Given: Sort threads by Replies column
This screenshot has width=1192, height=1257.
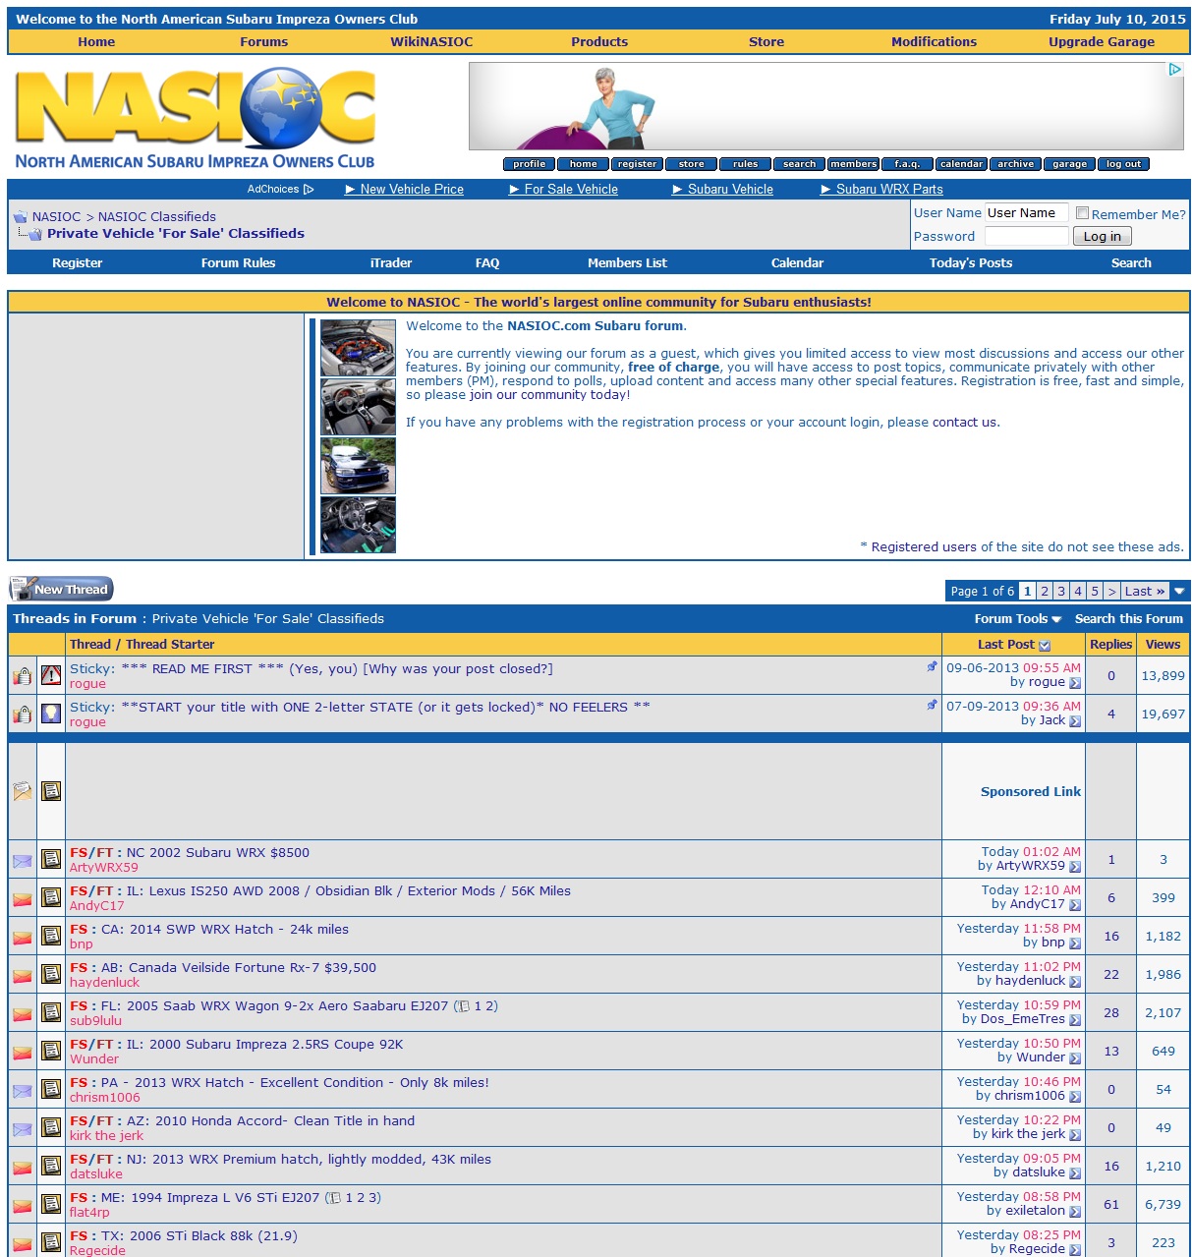Looking at the screenshot, I should point(1110,645).
